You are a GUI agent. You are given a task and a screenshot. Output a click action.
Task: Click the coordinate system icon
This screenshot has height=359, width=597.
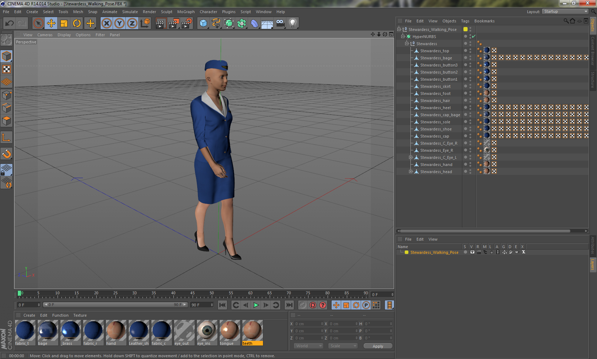point(145,23)
